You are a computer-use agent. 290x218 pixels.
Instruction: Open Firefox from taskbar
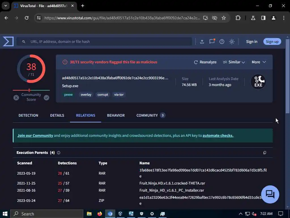tap(100, 214)
